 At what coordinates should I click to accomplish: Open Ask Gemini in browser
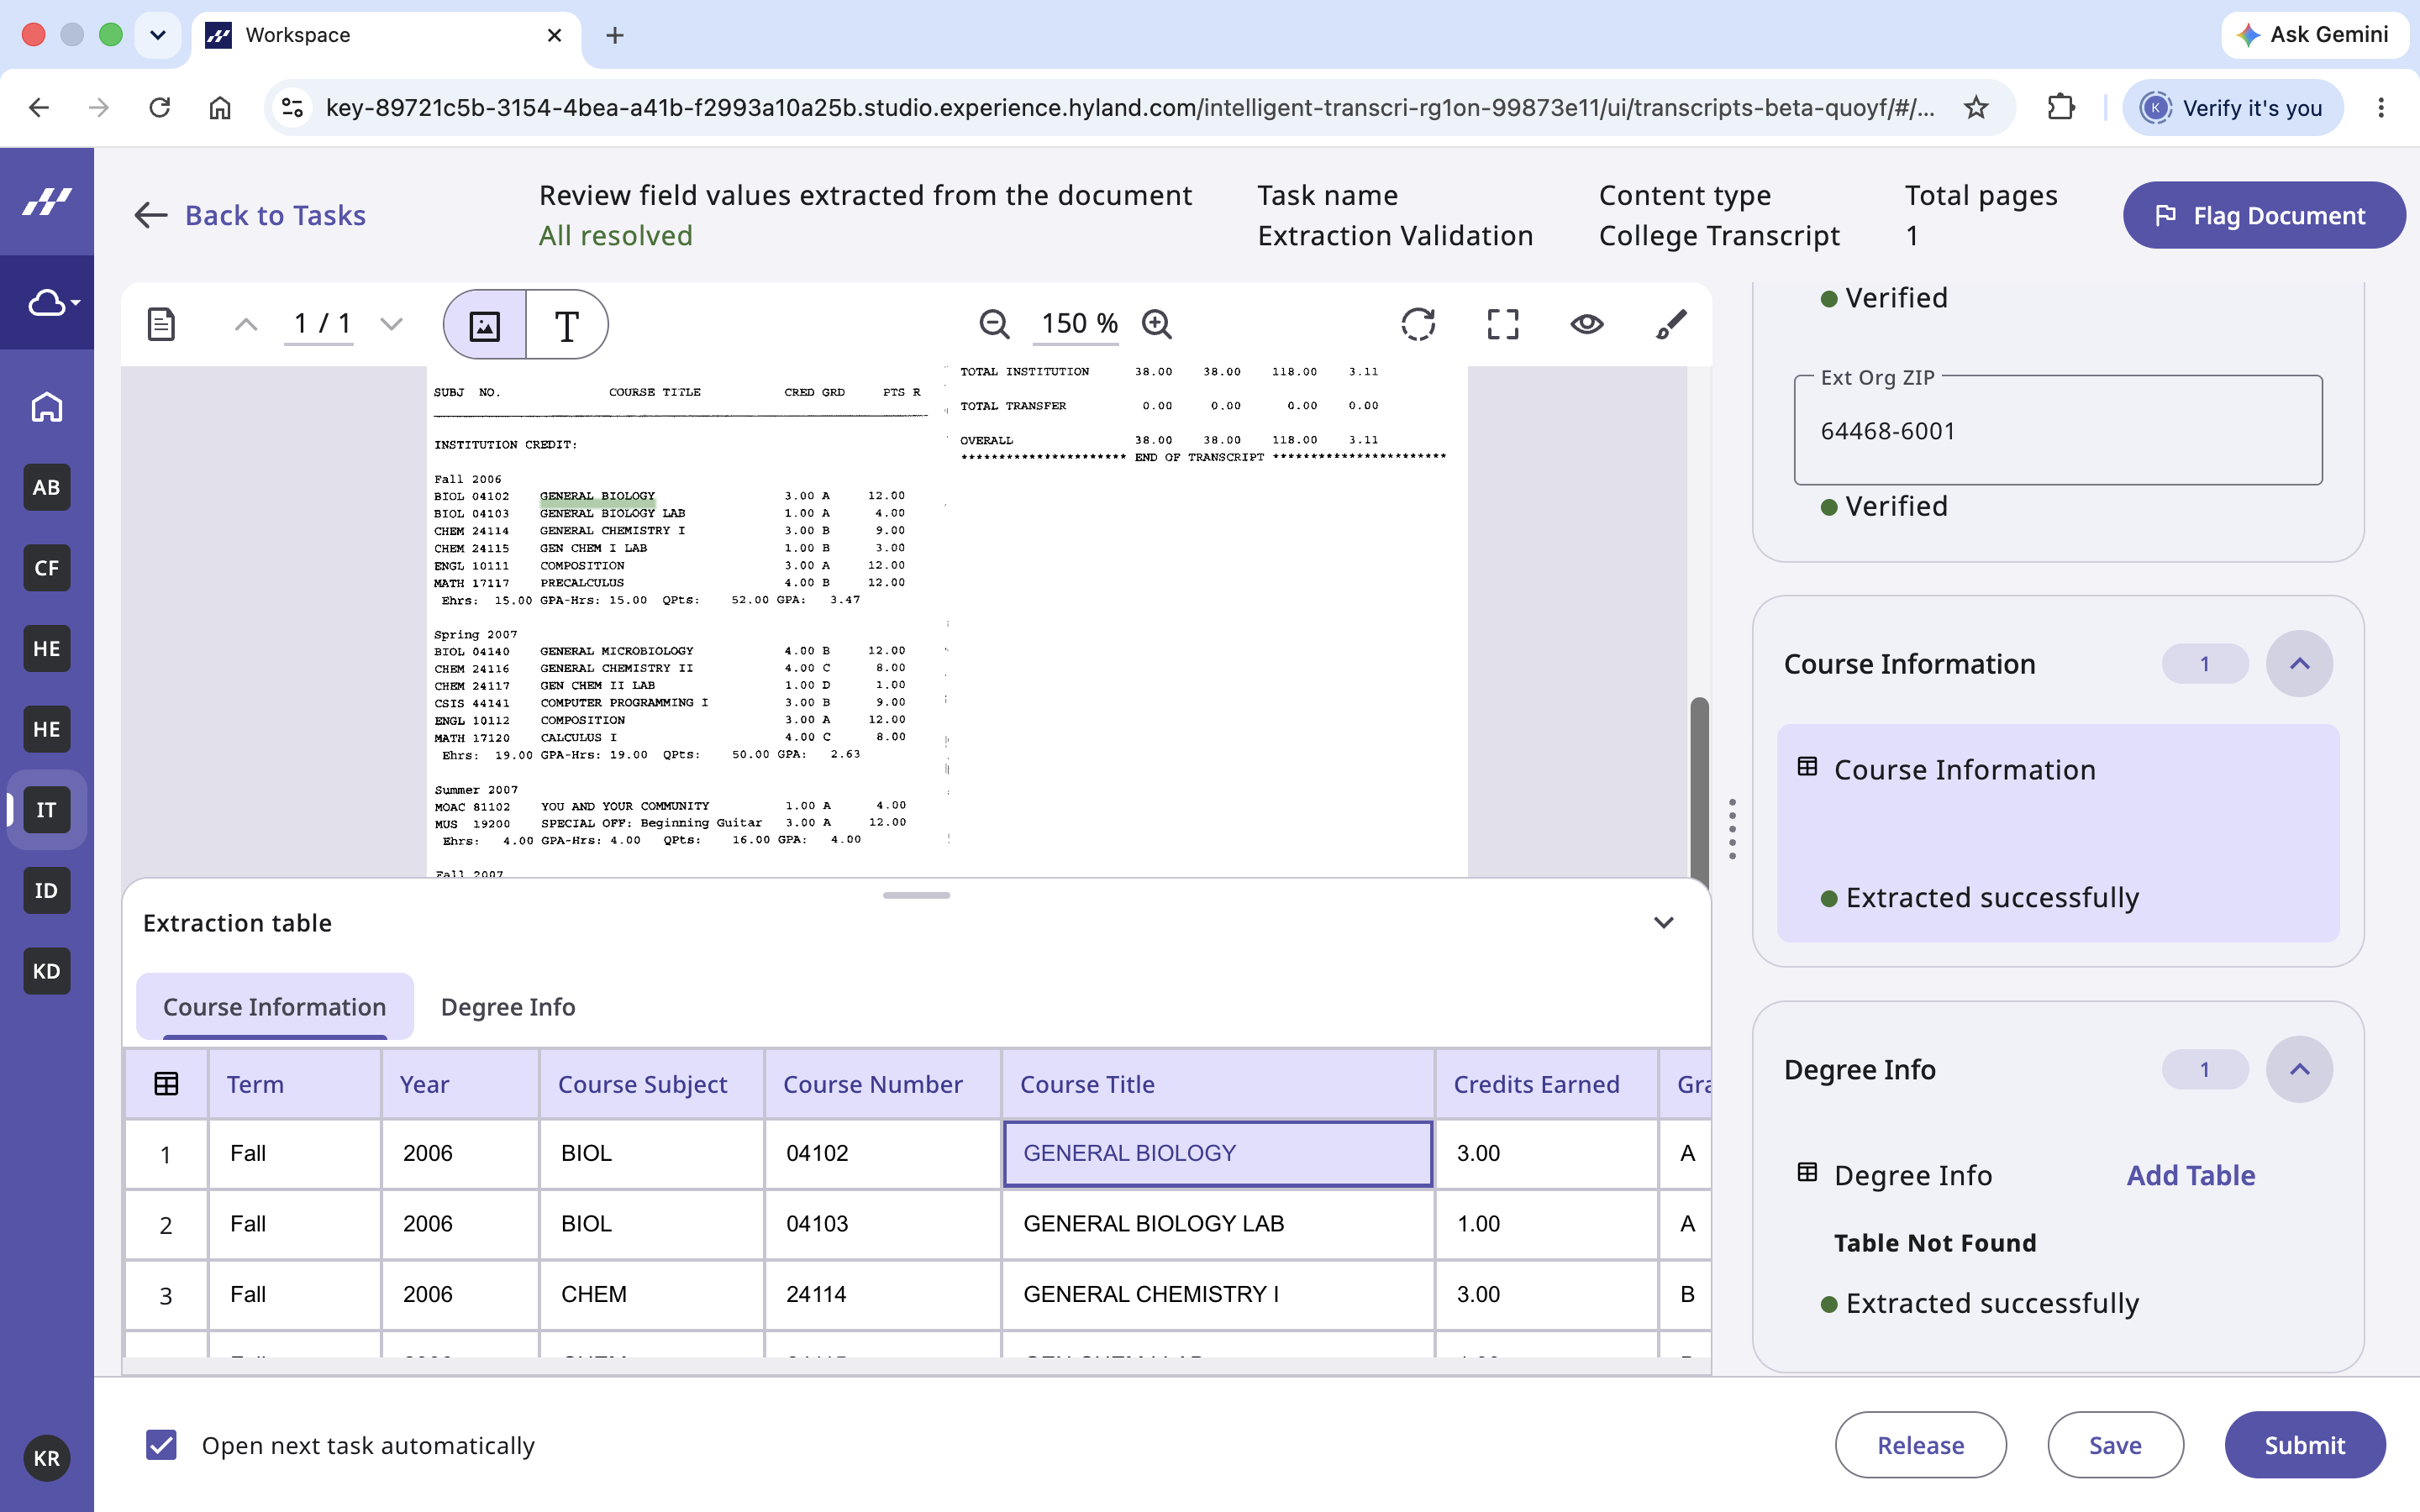tap(2314, 35)
